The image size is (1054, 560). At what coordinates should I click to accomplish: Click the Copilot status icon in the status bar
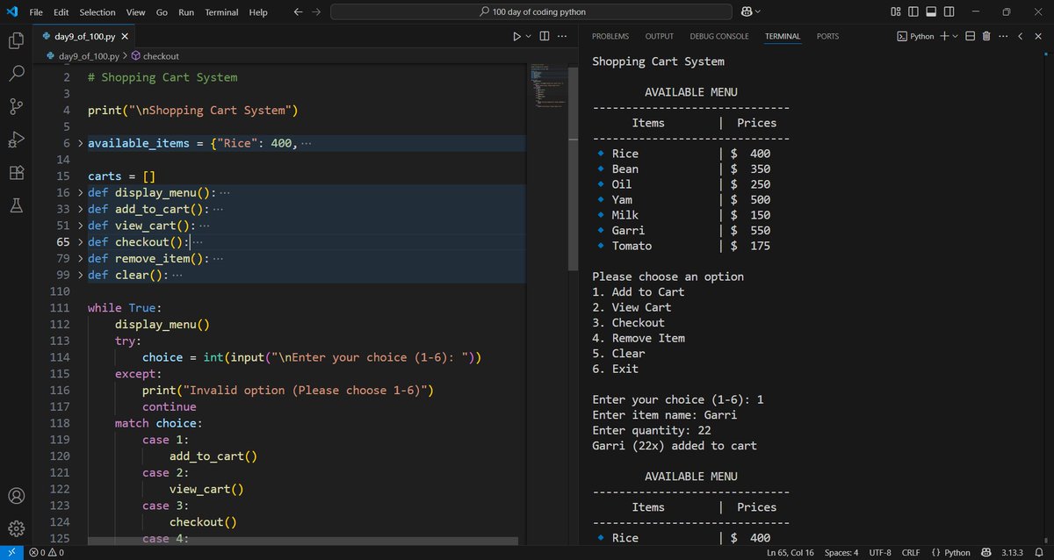[986, 552]
